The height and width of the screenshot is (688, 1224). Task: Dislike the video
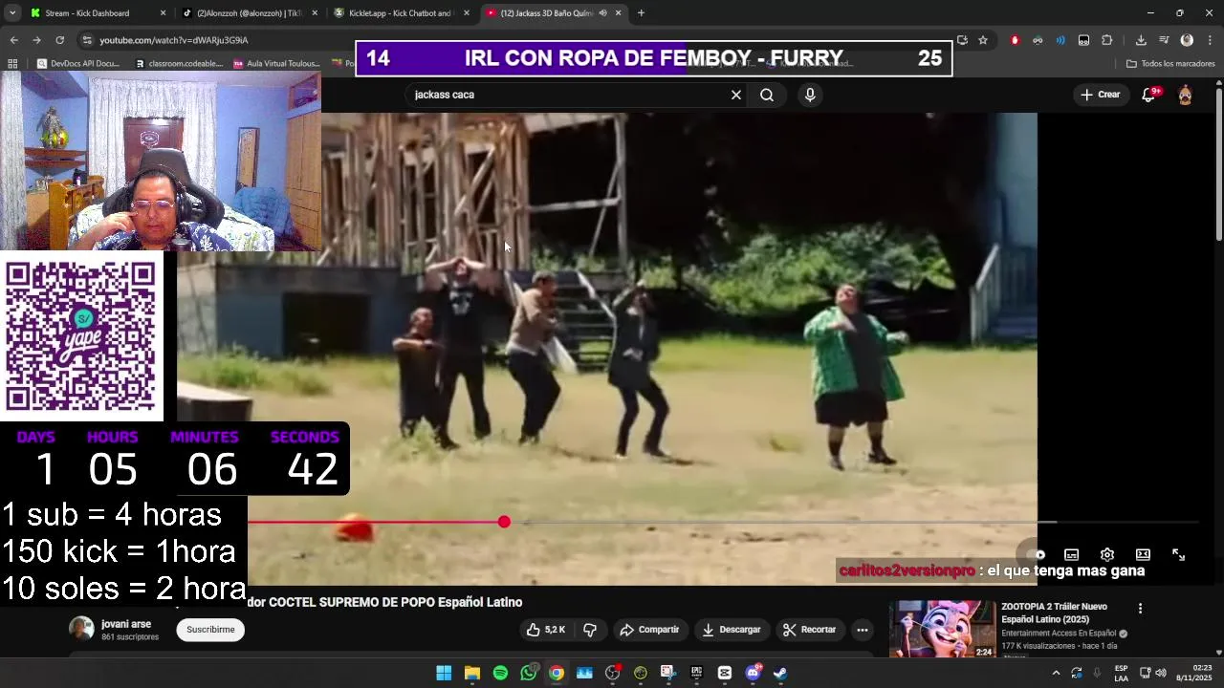point(590,630)
